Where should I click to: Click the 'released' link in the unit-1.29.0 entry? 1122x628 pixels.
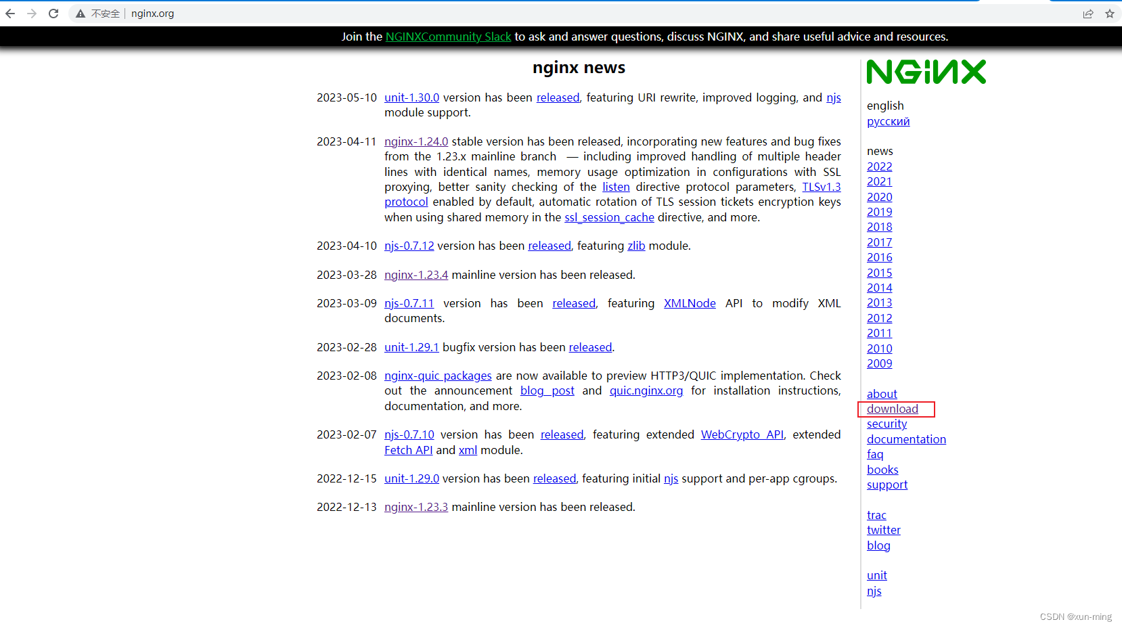(554, 478)
